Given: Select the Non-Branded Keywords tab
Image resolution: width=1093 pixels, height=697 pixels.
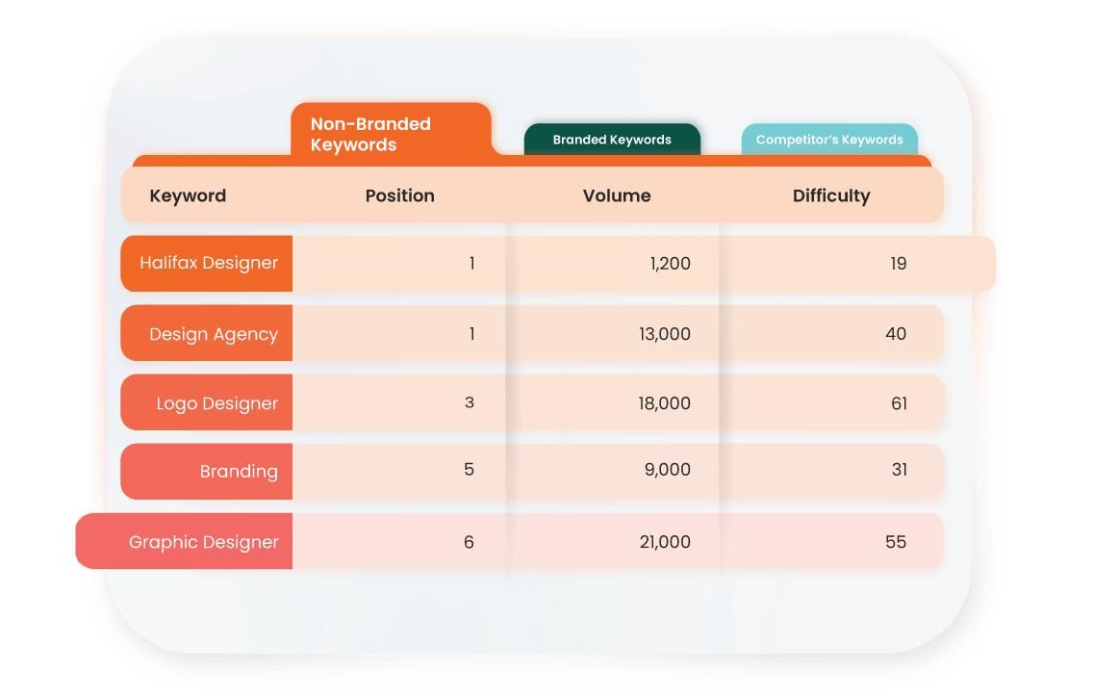Looking at the screenshot, I should (x=390, y=133).
